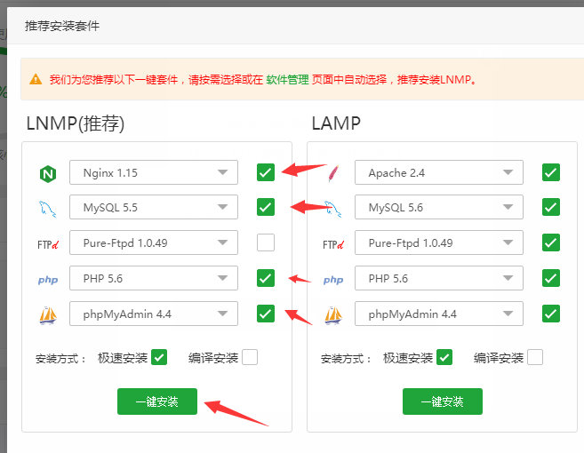Open the MySQL 5.6 dropdown in LAMP
Screen dimensions: 584x453
coord(439,208)
